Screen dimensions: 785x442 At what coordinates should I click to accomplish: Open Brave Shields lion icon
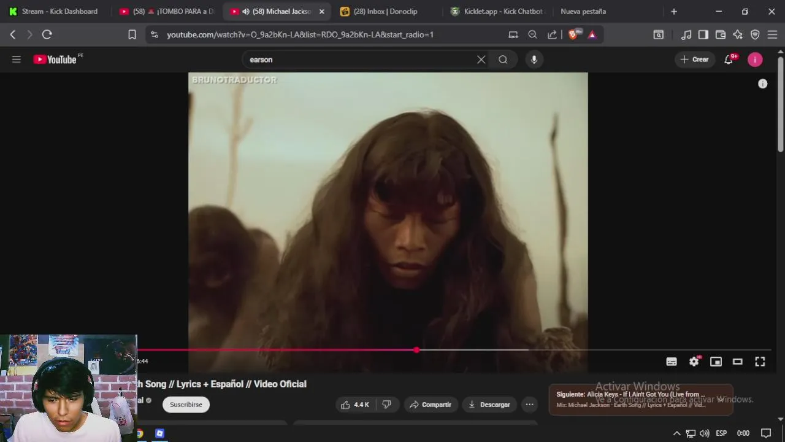573,34
